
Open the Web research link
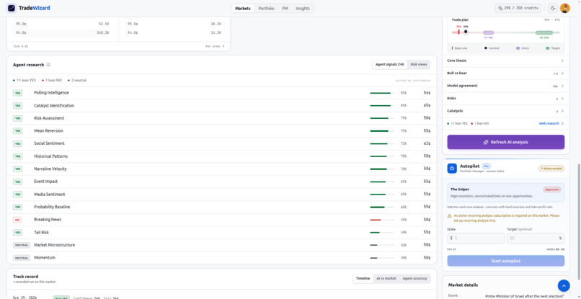(x=551, y=123)
